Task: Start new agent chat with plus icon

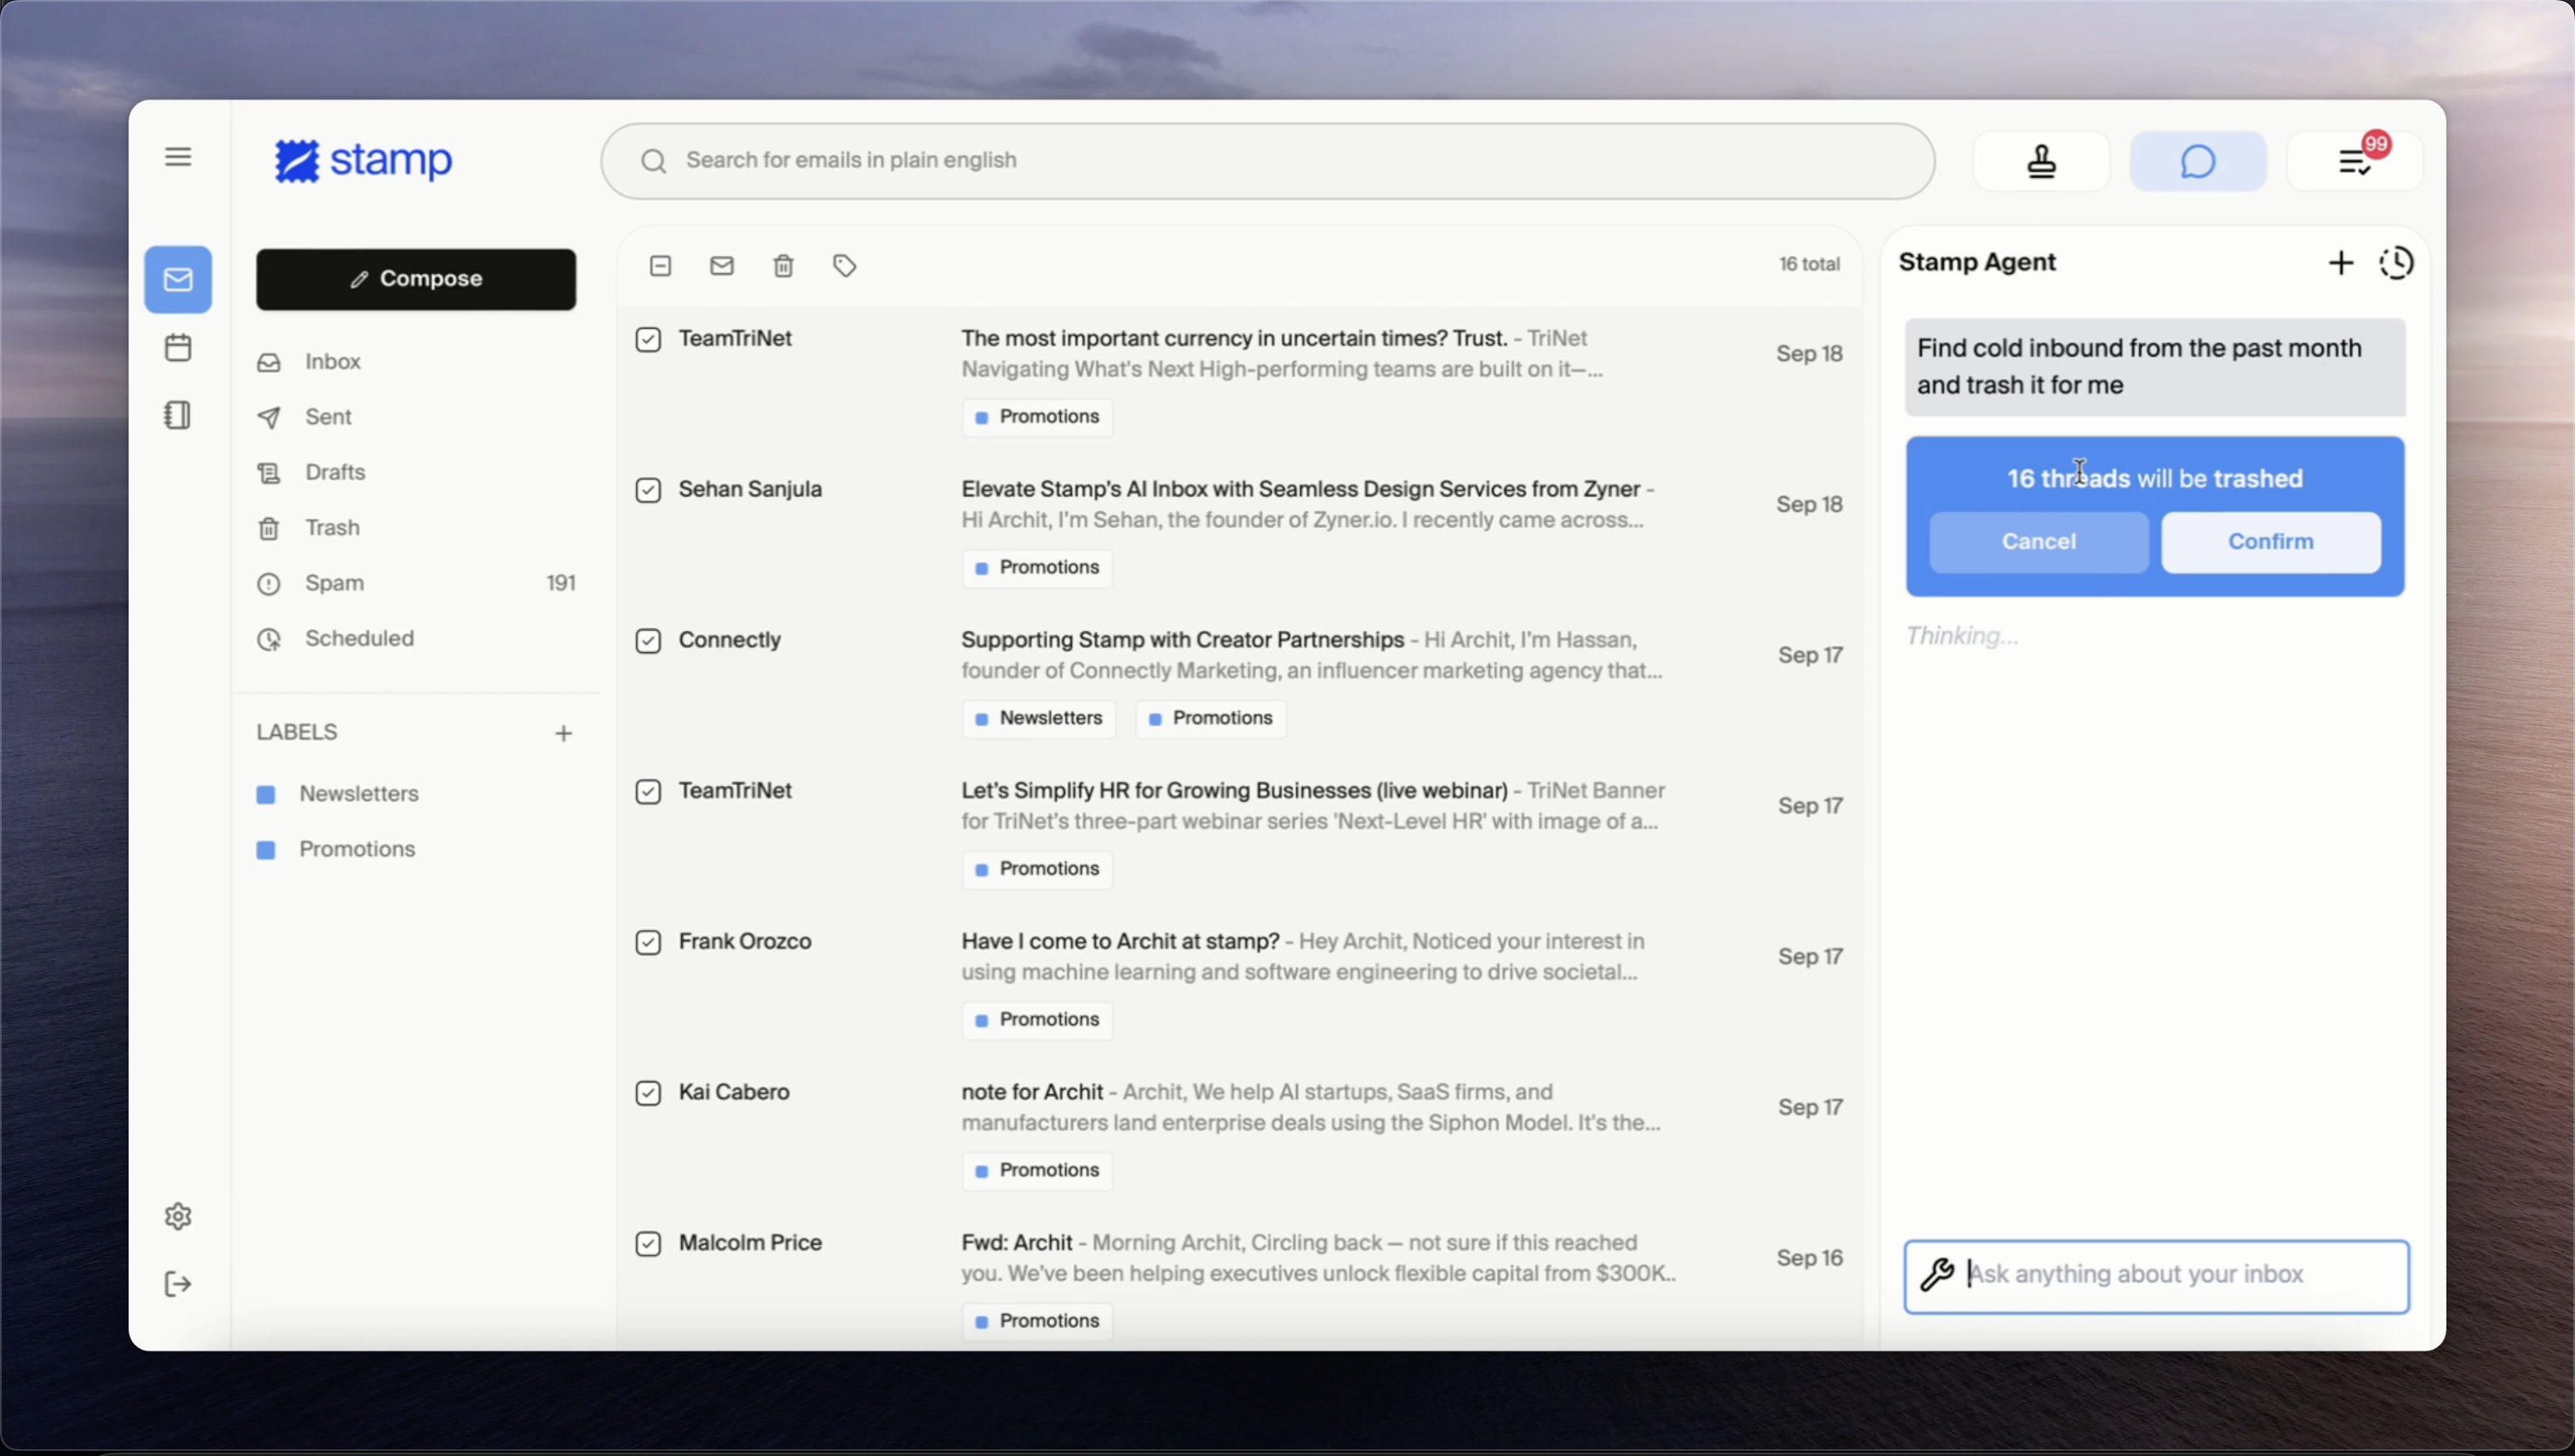Action: [x=2340, y=263]
